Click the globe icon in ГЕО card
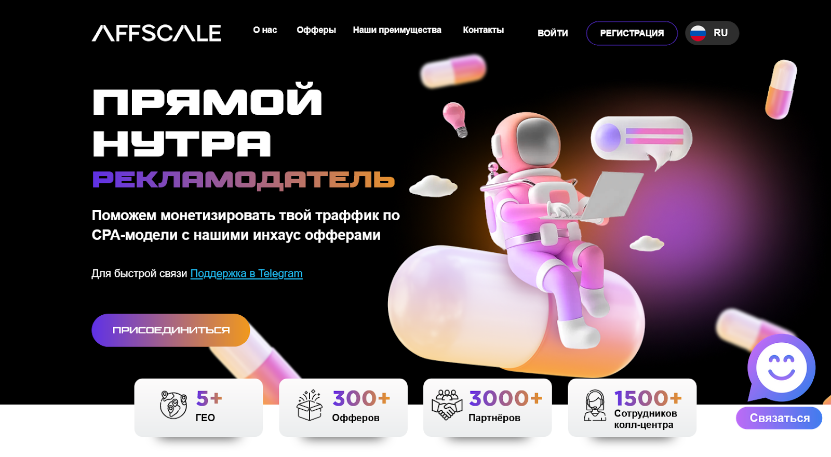 coord(173,405)
